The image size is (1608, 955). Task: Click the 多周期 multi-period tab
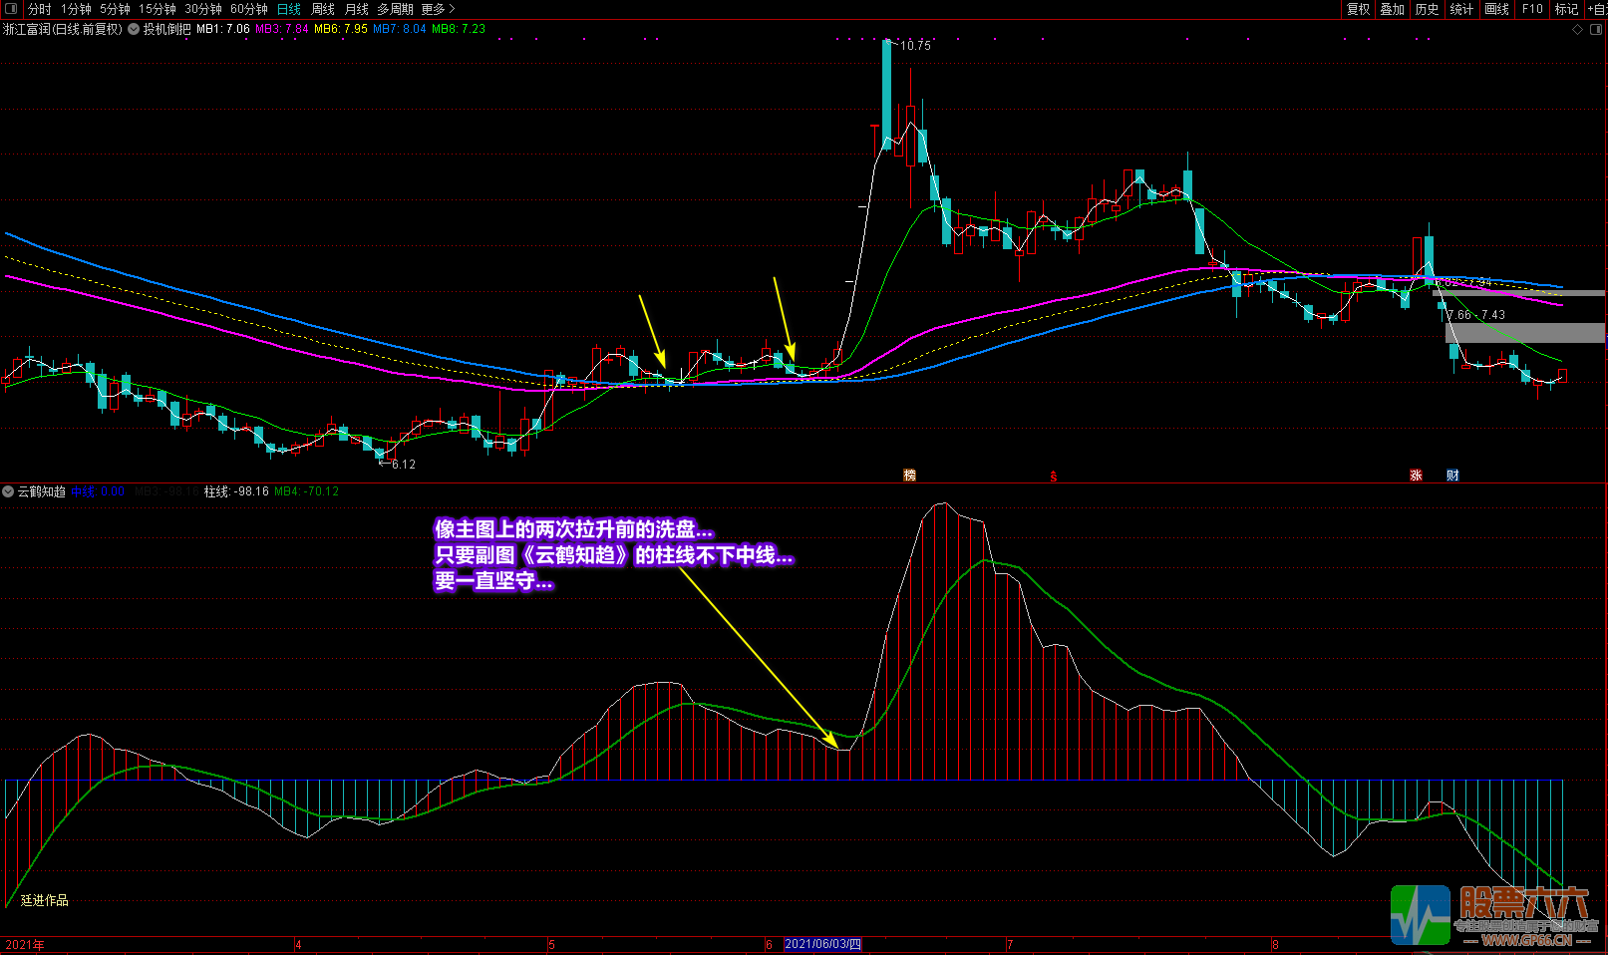395,9
